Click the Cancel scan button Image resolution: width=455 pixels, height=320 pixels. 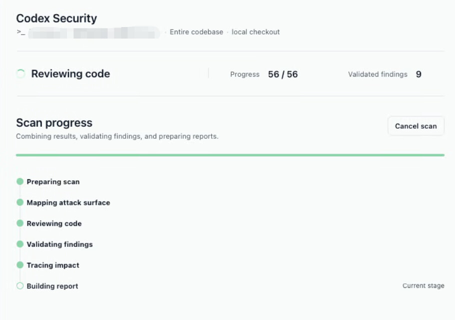[x=416, y=126]
